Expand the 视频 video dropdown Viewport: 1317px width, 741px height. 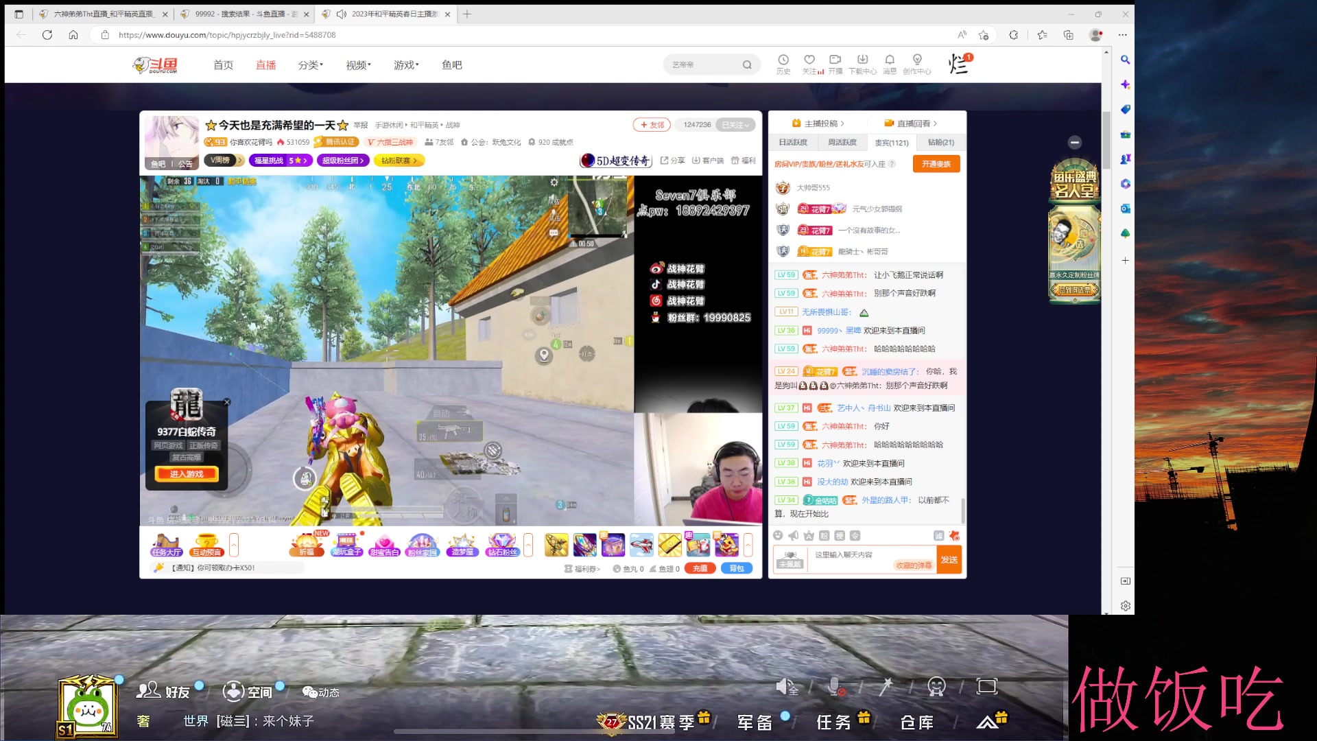point(358,64)
